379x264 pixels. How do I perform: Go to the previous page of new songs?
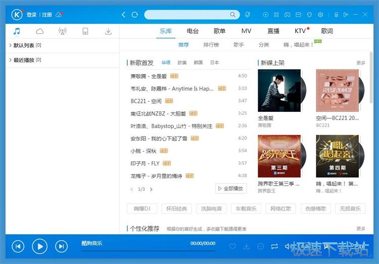132,189
